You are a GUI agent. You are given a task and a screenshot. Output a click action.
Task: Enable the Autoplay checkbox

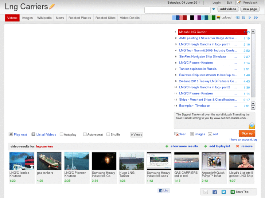pos(62,134)
